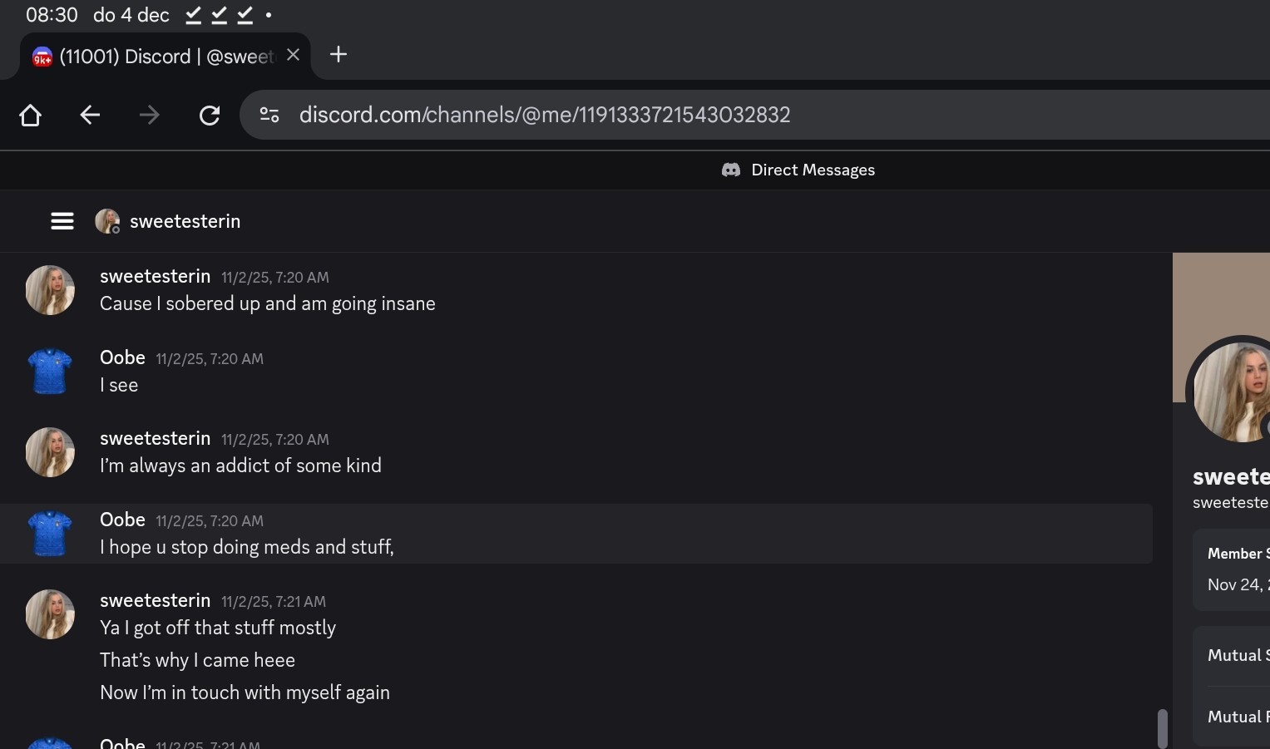Viewport: 1270px width, 749px height.
Task: Click Oobe's username on 'I see' message
Action: click(122, 357)
